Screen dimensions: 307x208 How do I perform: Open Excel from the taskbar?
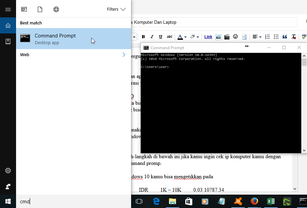(271, 201)
